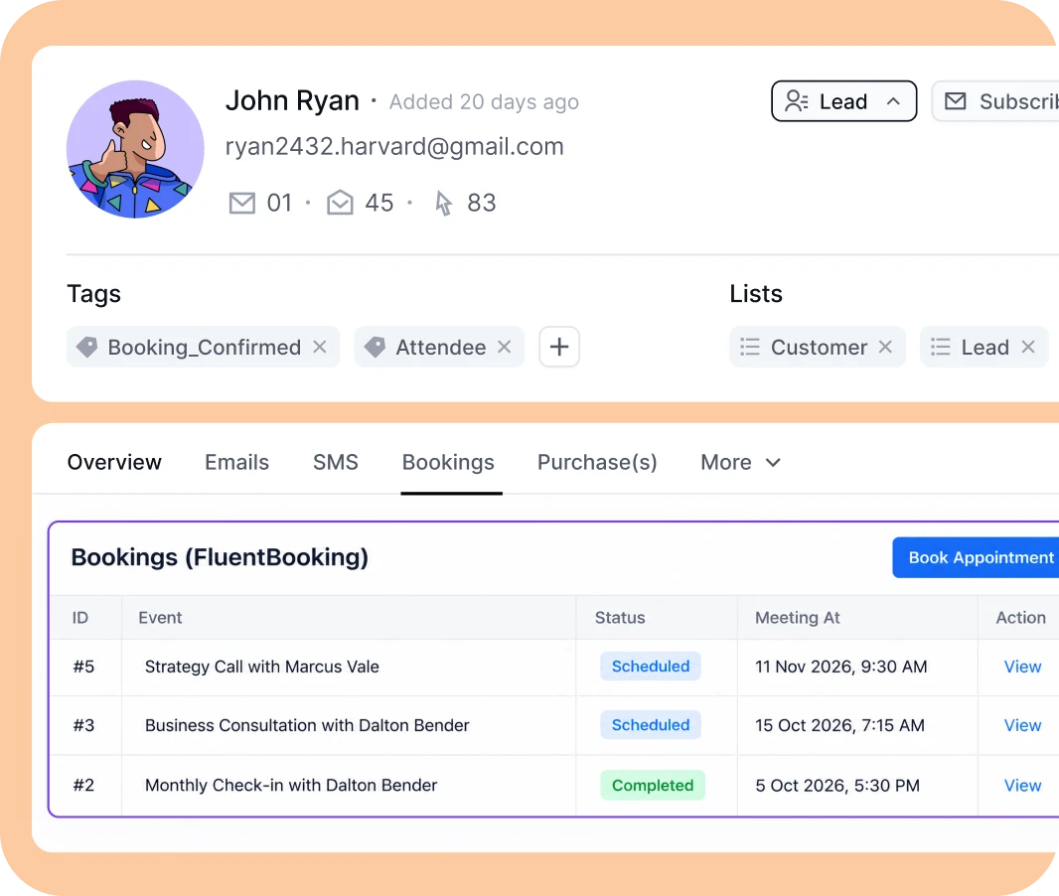The width and height of the screenshot is (1059, 896).
Task: Click the opened emails envelope icon
Action: tap(340, 203)
